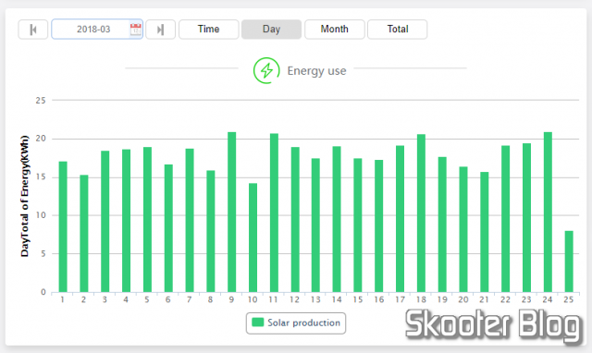
Task: Click the y-axis value 15
Action: tap(41, 176)
